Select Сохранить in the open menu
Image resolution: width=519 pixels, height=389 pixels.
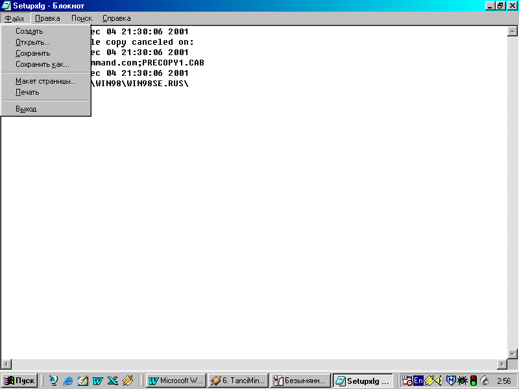pos(45,53)
